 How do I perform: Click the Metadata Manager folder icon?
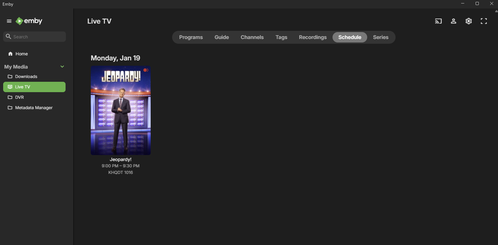pyautogui.click(x=10, y=108)
